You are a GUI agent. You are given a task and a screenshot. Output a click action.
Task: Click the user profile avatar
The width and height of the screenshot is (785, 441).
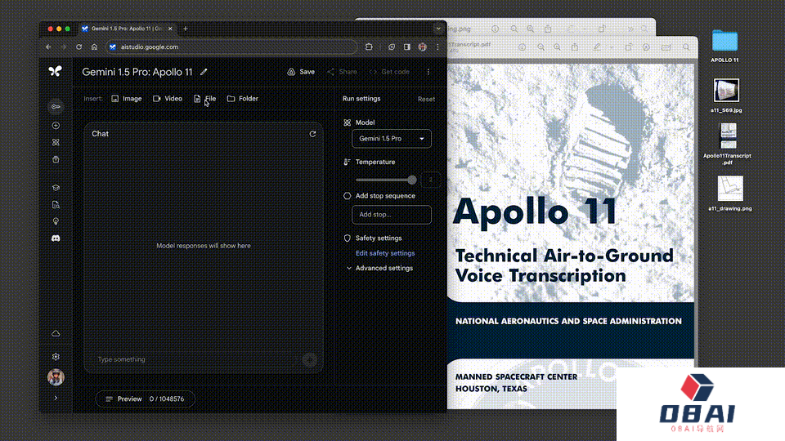[x=56, y=377]
